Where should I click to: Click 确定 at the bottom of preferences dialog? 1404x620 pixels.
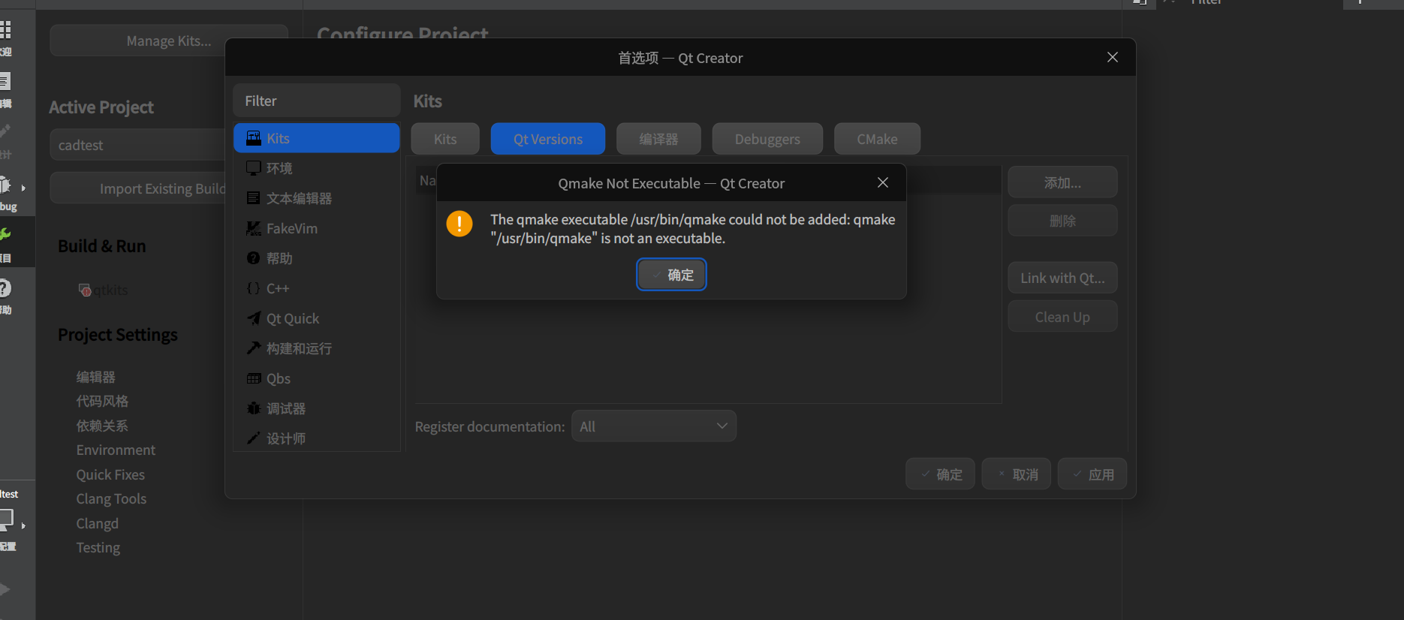[941, 474]
